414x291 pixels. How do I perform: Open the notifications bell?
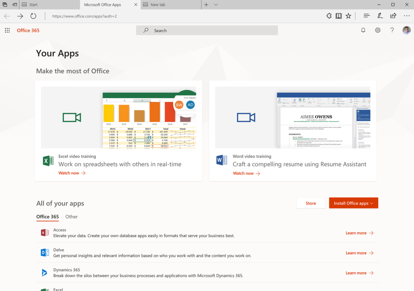coord(363,30)
